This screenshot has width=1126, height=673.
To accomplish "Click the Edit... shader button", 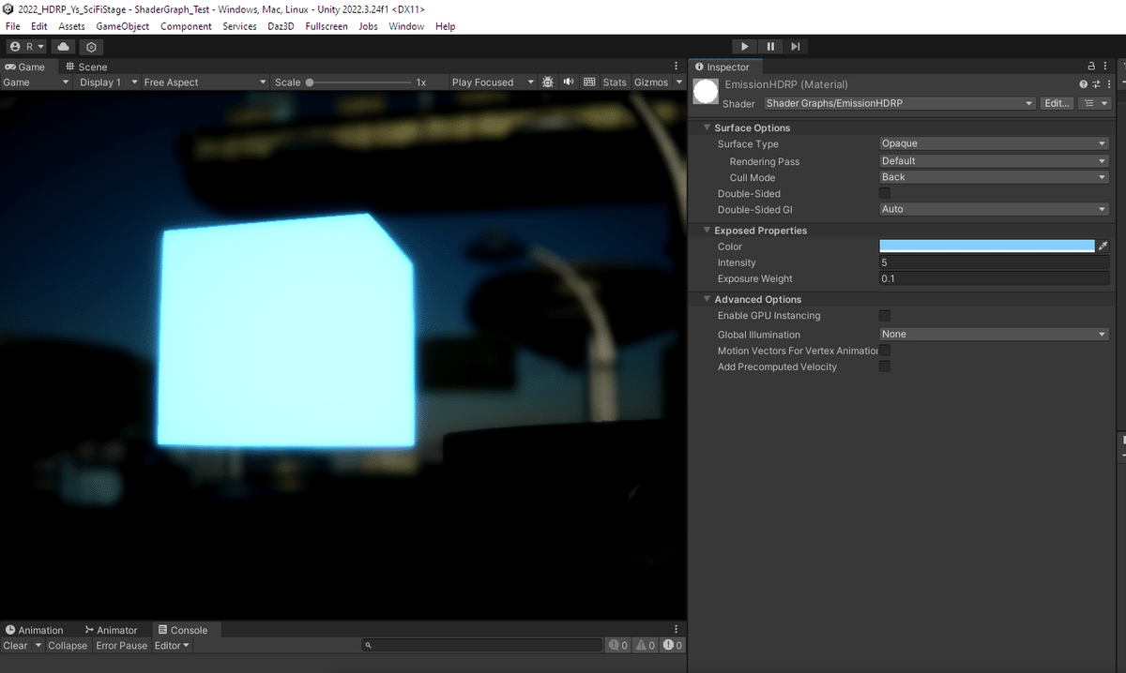I will point(1056,103).
